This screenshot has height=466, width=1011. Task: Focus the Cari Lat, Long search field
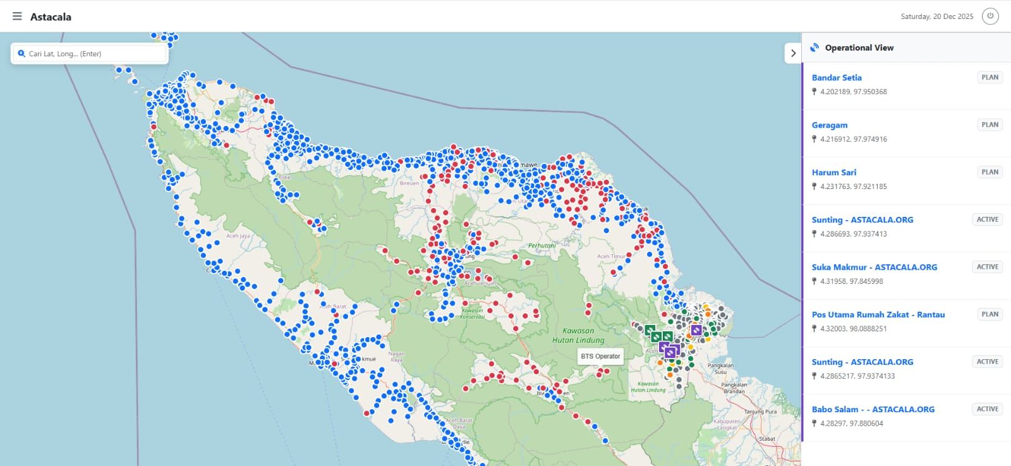95,54
